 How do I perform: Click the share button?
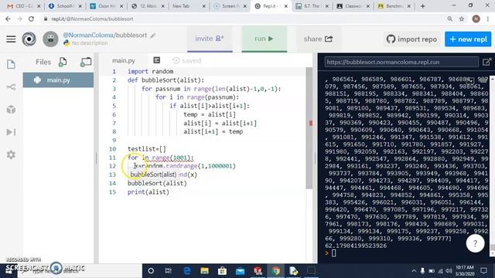tap(318, 39)
